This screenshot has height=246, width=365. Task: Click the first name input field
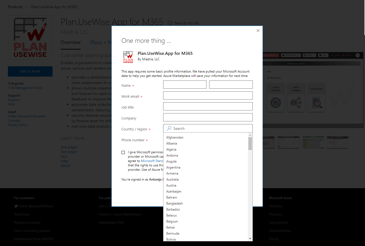pyautogui.click(x=185, y=85)
